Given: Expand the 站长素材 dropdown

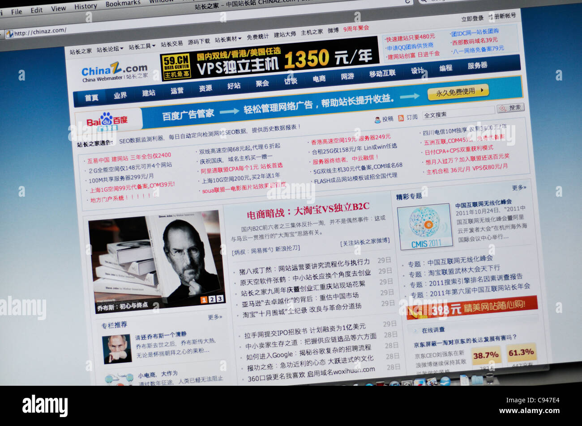Looking at the screenshot, I should [x=228, y=39].
